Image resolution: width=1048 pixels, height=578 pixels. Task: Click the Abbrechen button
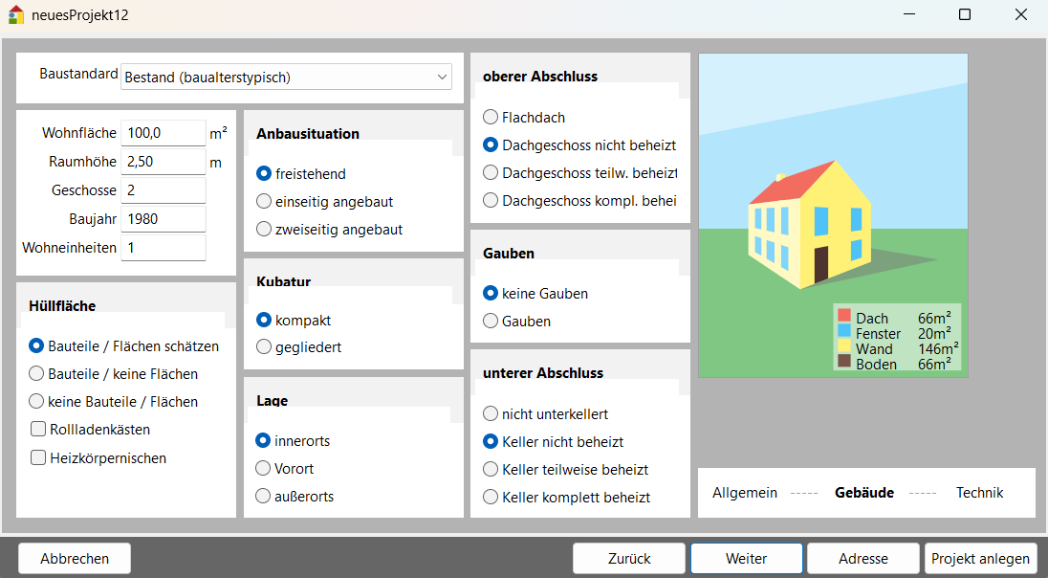point(75,559)
